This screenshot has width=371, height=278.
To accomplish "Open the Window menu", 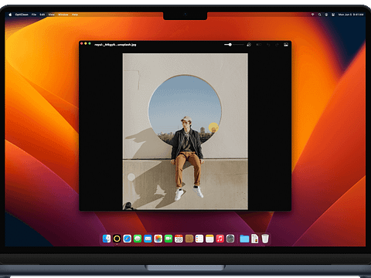I will 63,15.
